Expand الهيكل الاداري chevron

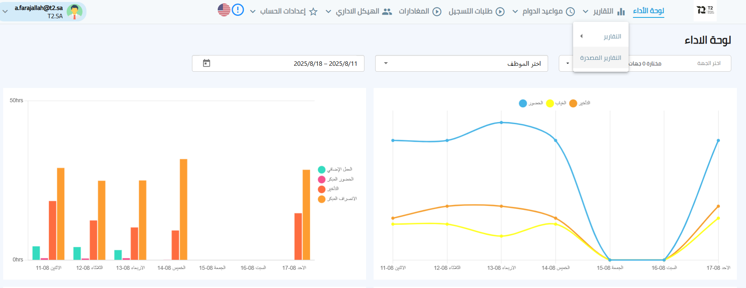coord(328,11)
